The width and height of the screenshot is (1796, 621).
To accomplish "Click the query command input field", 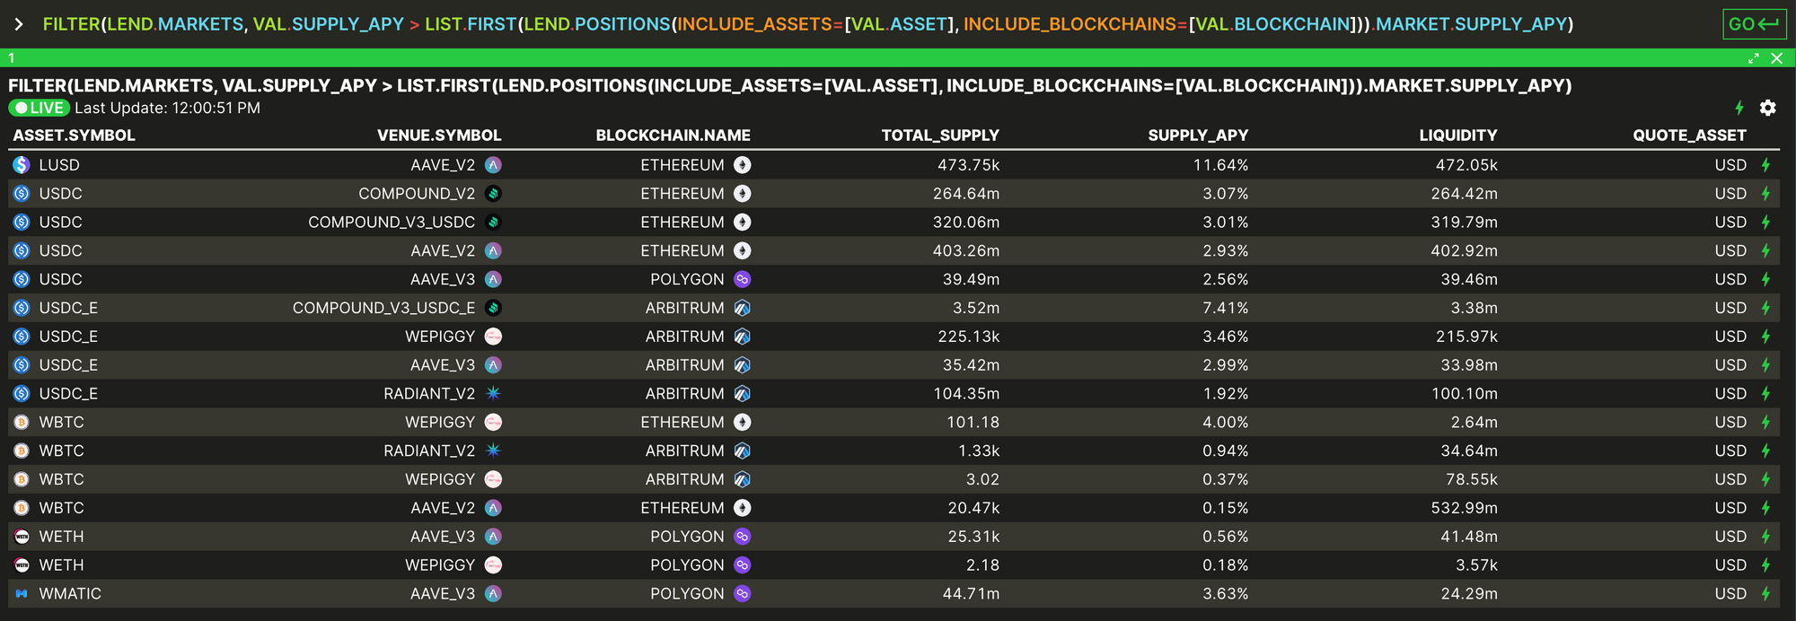I will [808, 24].
